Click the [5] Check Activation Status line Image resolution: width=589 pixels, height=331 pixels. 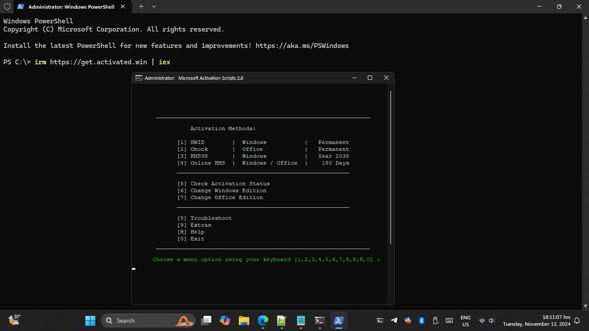pyautogui.click(x=224, y=184)
